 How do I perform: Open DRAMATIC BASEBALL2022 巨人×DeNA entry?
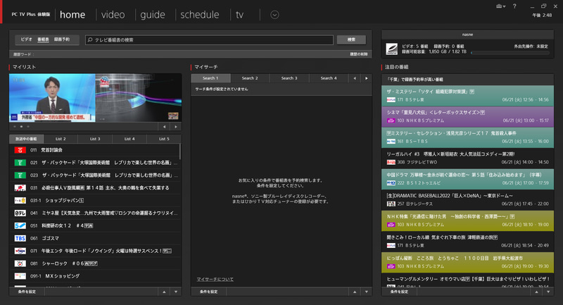tap(467, 200)
